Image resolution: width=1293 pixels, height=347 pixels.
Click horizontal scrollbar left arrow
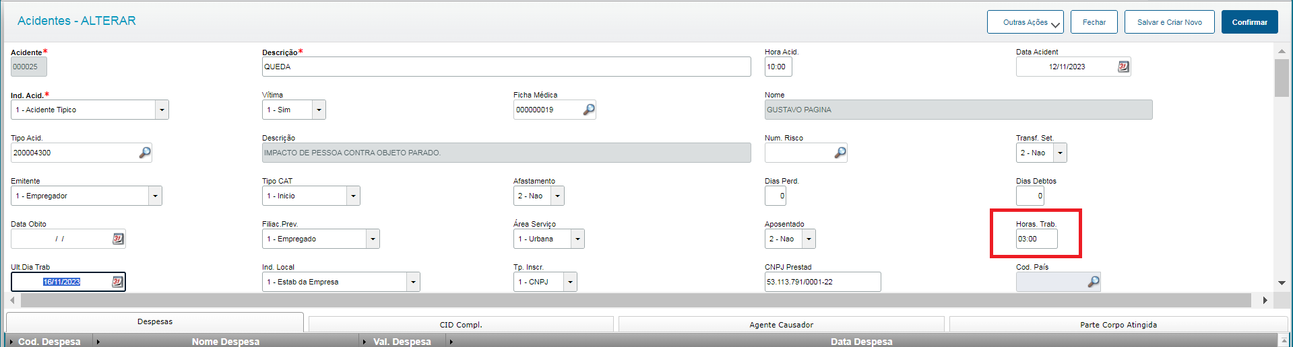coord(13,300)
